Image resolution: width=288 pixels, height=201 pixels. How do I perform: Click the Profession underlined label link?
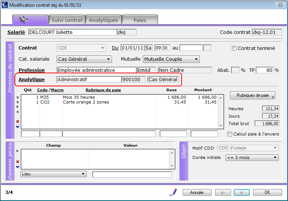click(32, 70)
